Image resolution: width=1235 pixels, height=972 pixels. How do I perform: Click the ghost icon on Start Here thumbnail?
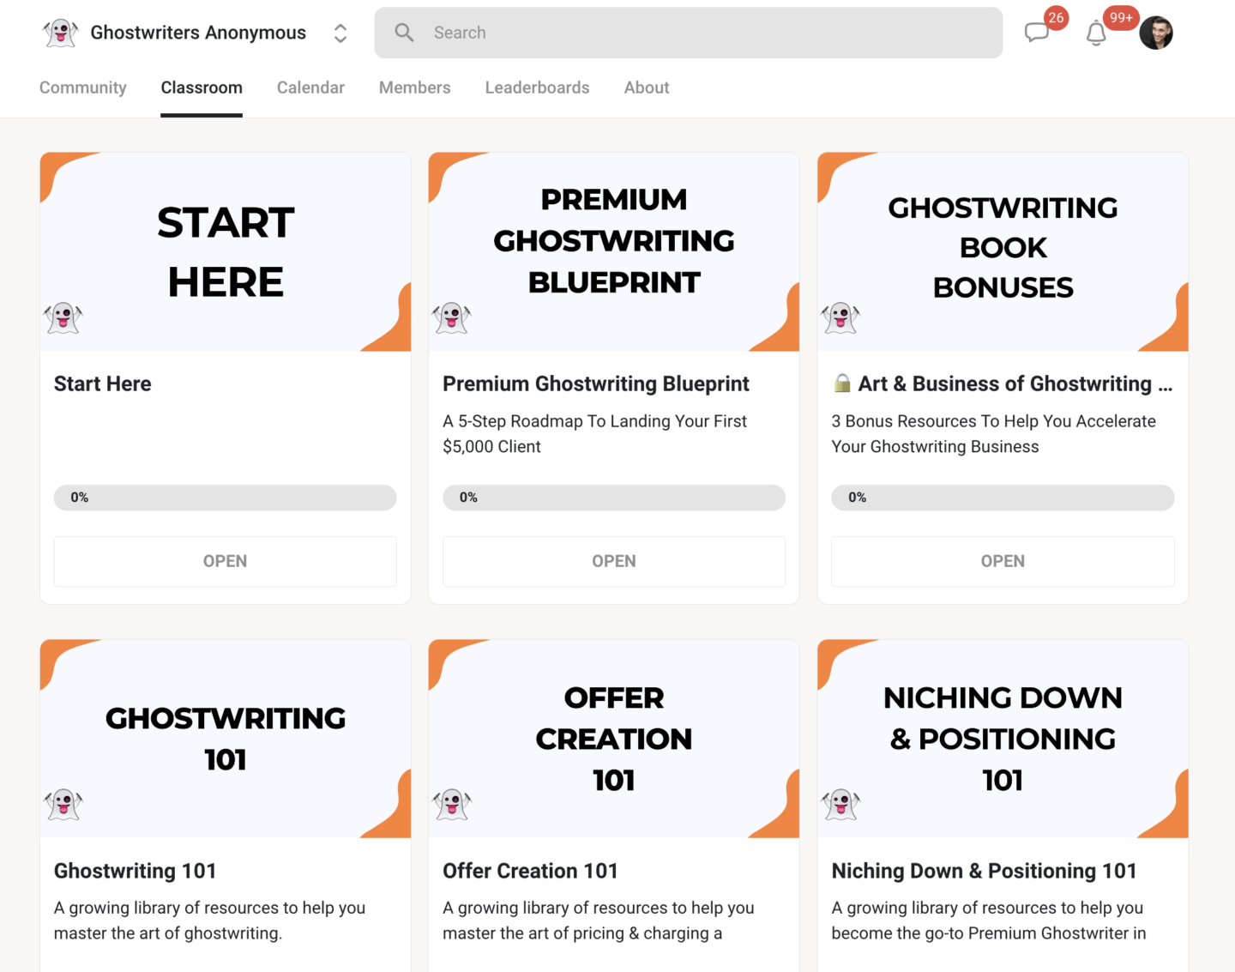[63, 317]
